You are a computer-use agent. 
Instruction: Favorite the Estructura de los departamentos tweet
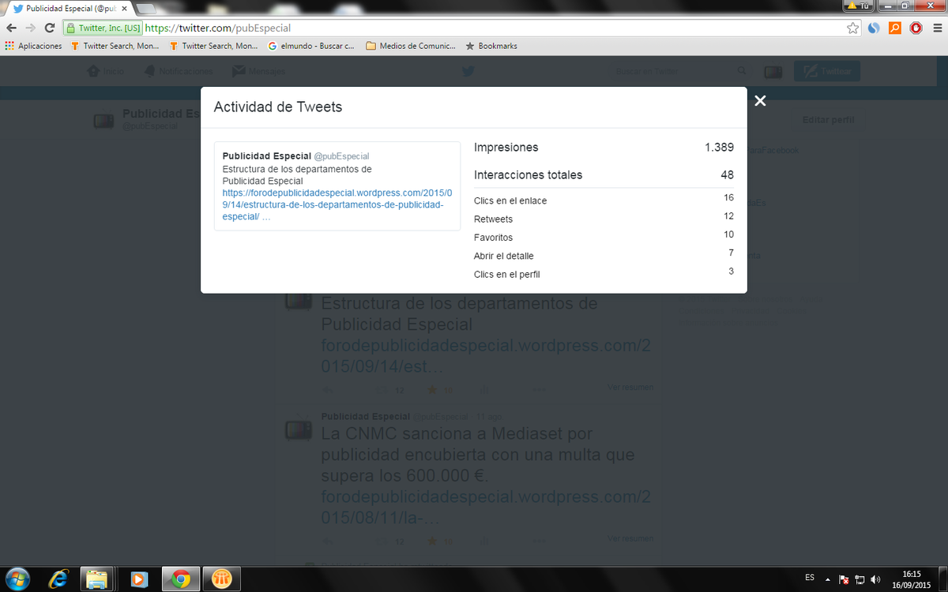click(x=432, y=389)
